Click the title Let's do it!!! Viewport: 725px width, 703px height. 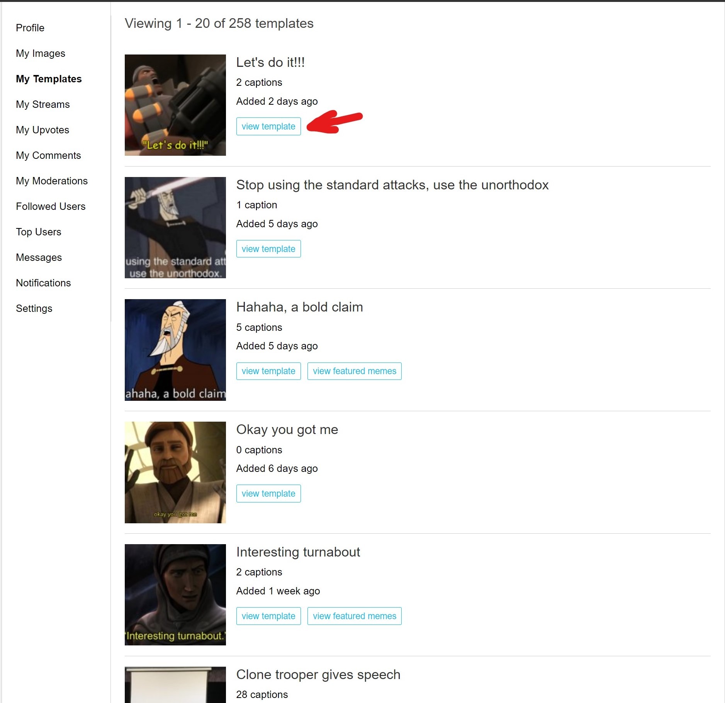(x=270, y=62)
